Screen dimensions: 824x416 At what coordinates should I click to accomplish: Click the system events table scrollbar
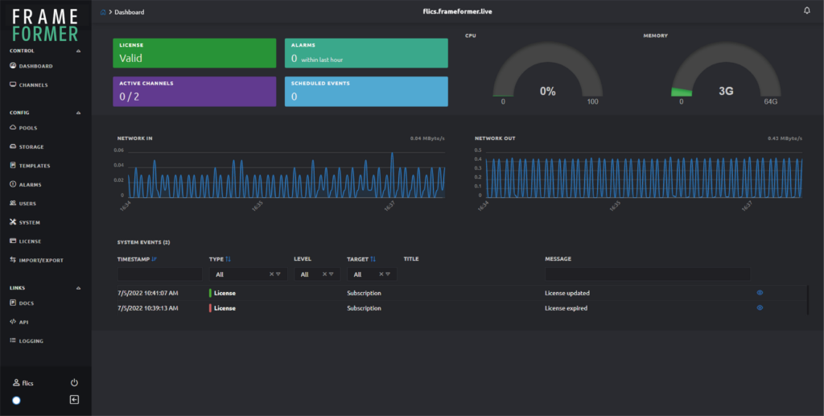808,300
